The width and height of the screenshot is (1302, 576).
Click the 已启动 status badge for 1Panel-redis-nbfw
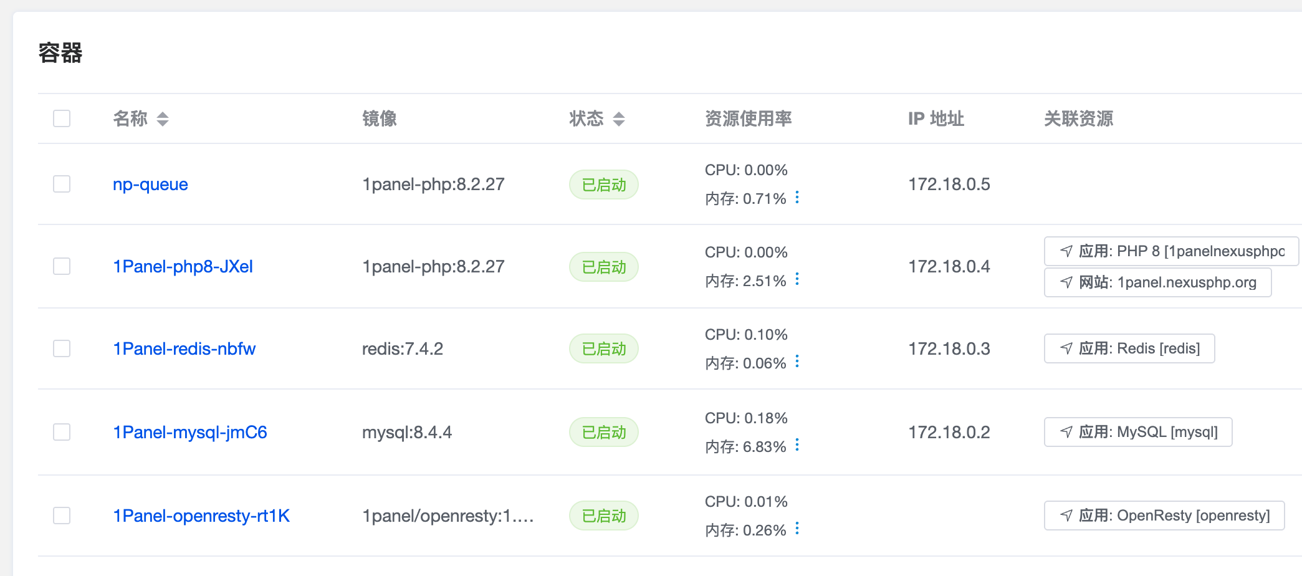[603, 348]
